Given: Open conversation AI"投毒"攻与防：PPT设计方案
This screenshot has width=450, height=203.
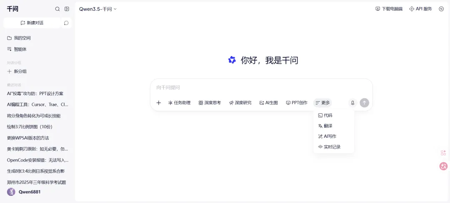Looking at the screenshot, I should pos(35,93).
